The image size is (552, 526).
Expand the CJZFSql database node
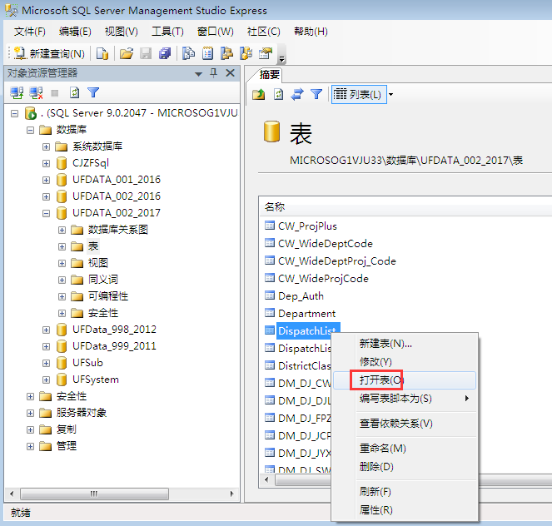pos(47,163)
